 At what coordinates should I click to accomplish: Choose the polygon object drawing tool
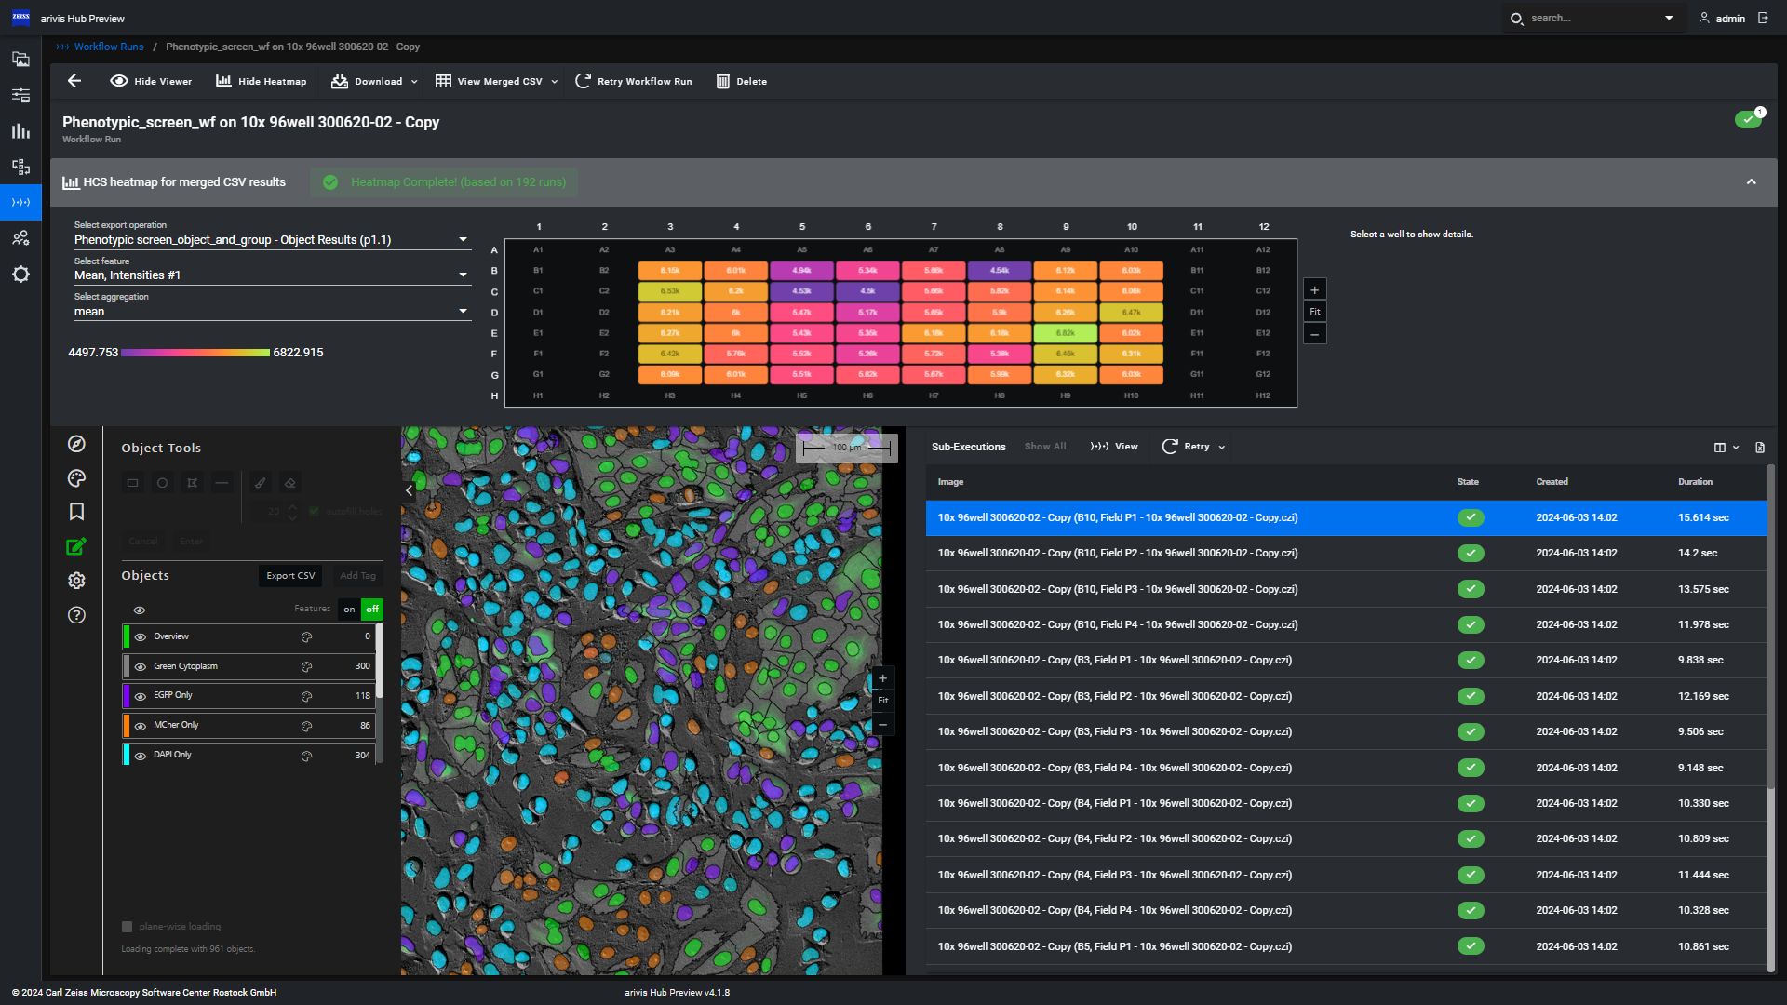click(192, 483)
